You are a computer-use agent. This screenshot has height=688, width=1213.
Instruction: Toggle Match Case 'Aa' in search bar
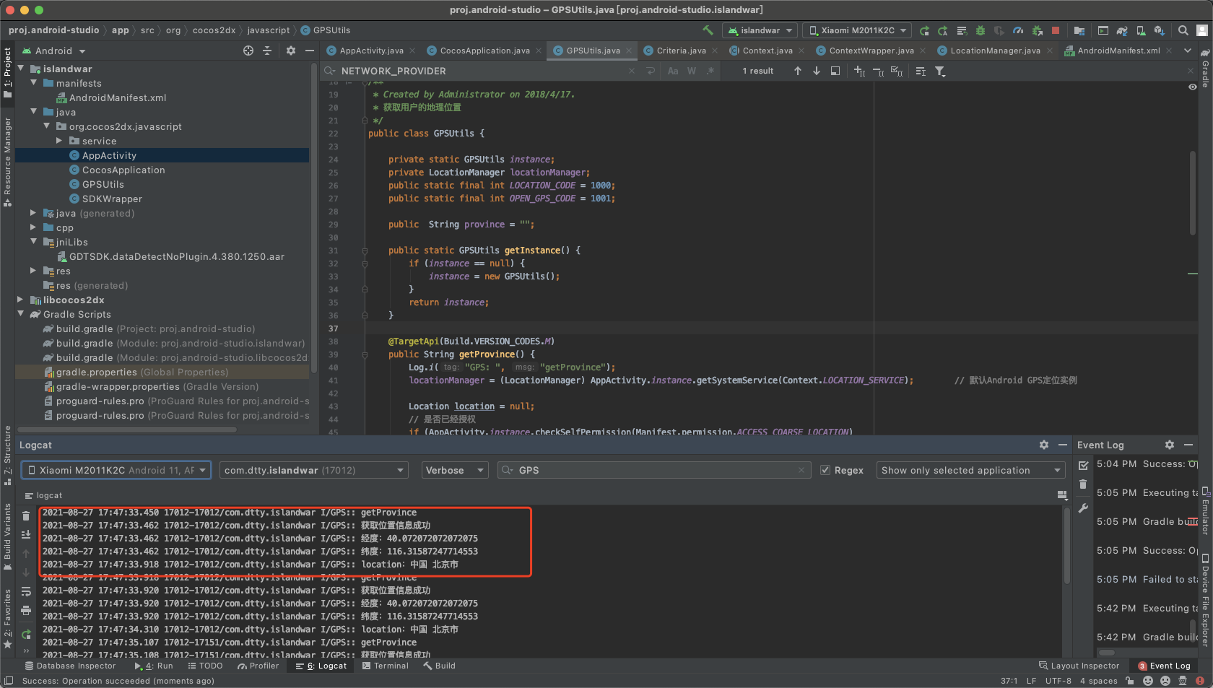tap(673, 71)
